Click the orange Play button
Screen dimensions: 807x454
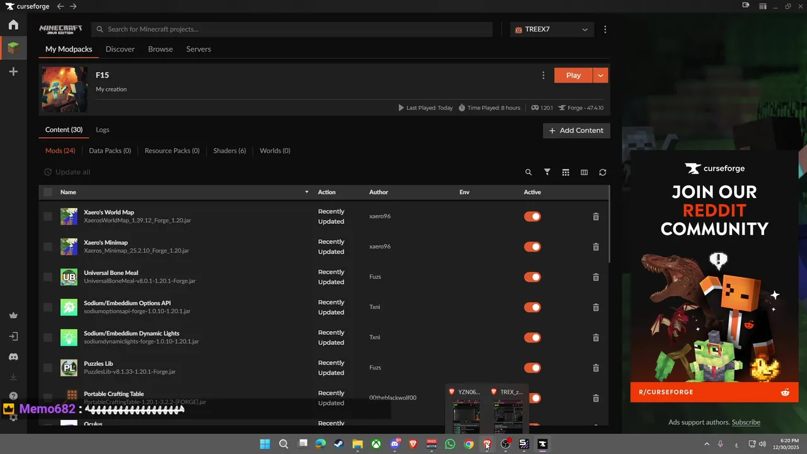[573, 76]
